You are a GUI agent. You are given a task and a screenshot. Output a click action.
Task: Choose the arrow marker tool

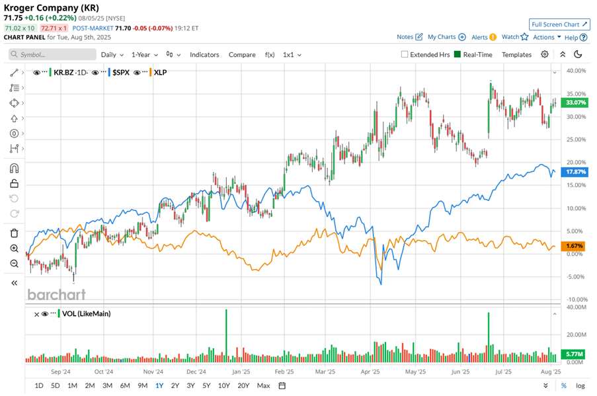[14, 118]
